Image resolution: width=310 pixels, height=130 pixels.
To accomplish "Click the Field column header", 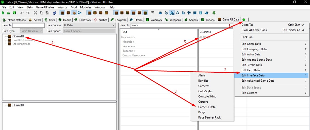I will click(159, 32).
